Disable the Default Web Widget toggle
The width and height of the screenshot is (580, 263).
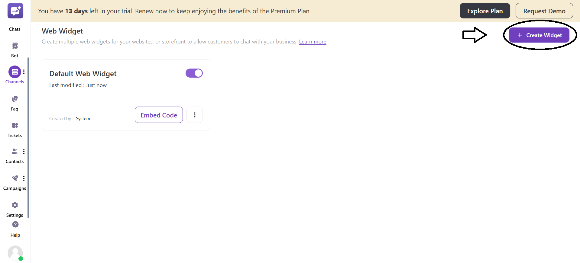[x=194, y=73]
